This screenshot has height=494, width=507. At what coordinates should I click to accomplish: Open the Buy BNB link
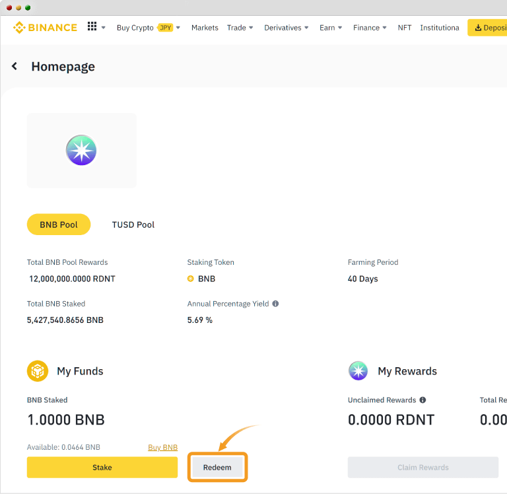pyautogui.click(x=162, y=447)
